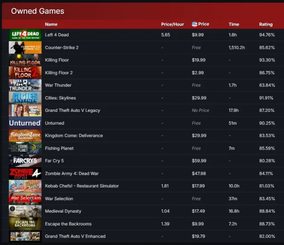Open Grand Theft Auto V Legacy thumbnail
284x245 pixels.
25,111
